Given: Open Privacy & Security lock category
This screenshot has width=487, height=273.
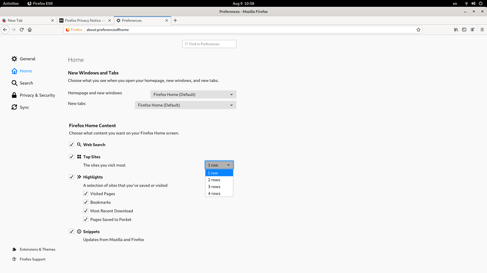Looking at the screenshot, I should (33, 95).
